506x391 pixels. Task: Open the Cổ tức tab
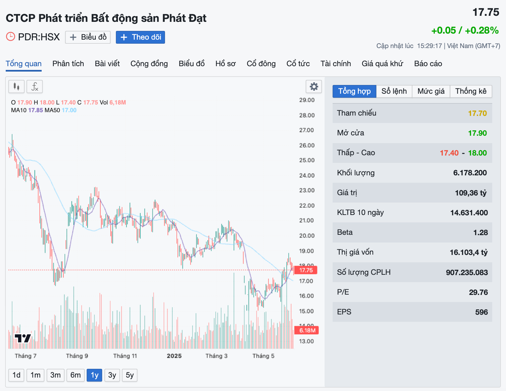(298, 64)
